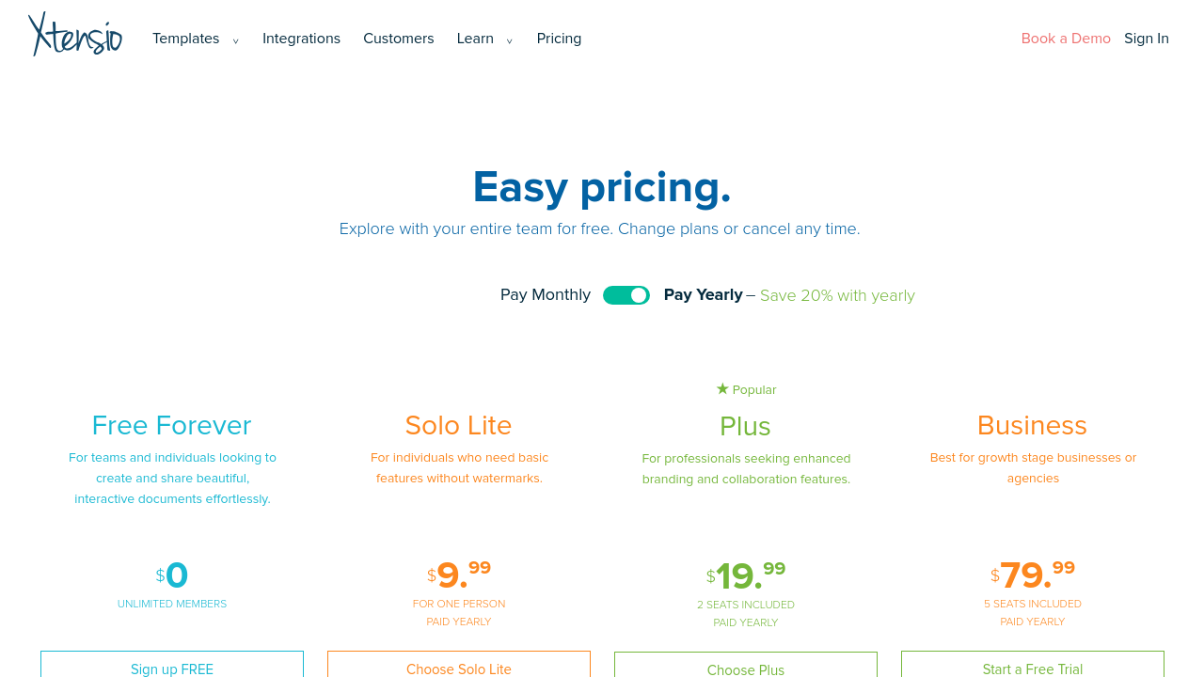Screen dimensions: 1204x677
Task: Start a Free Trial for Business
Action: coord(1033,668)
